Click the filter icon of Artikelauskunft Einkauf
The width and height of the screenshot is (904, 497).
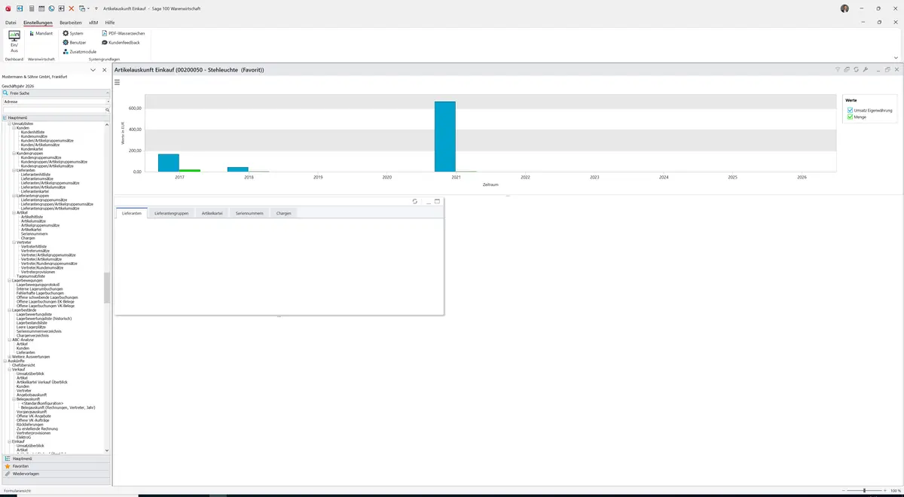pyautogui.click(x=838, y=69)
